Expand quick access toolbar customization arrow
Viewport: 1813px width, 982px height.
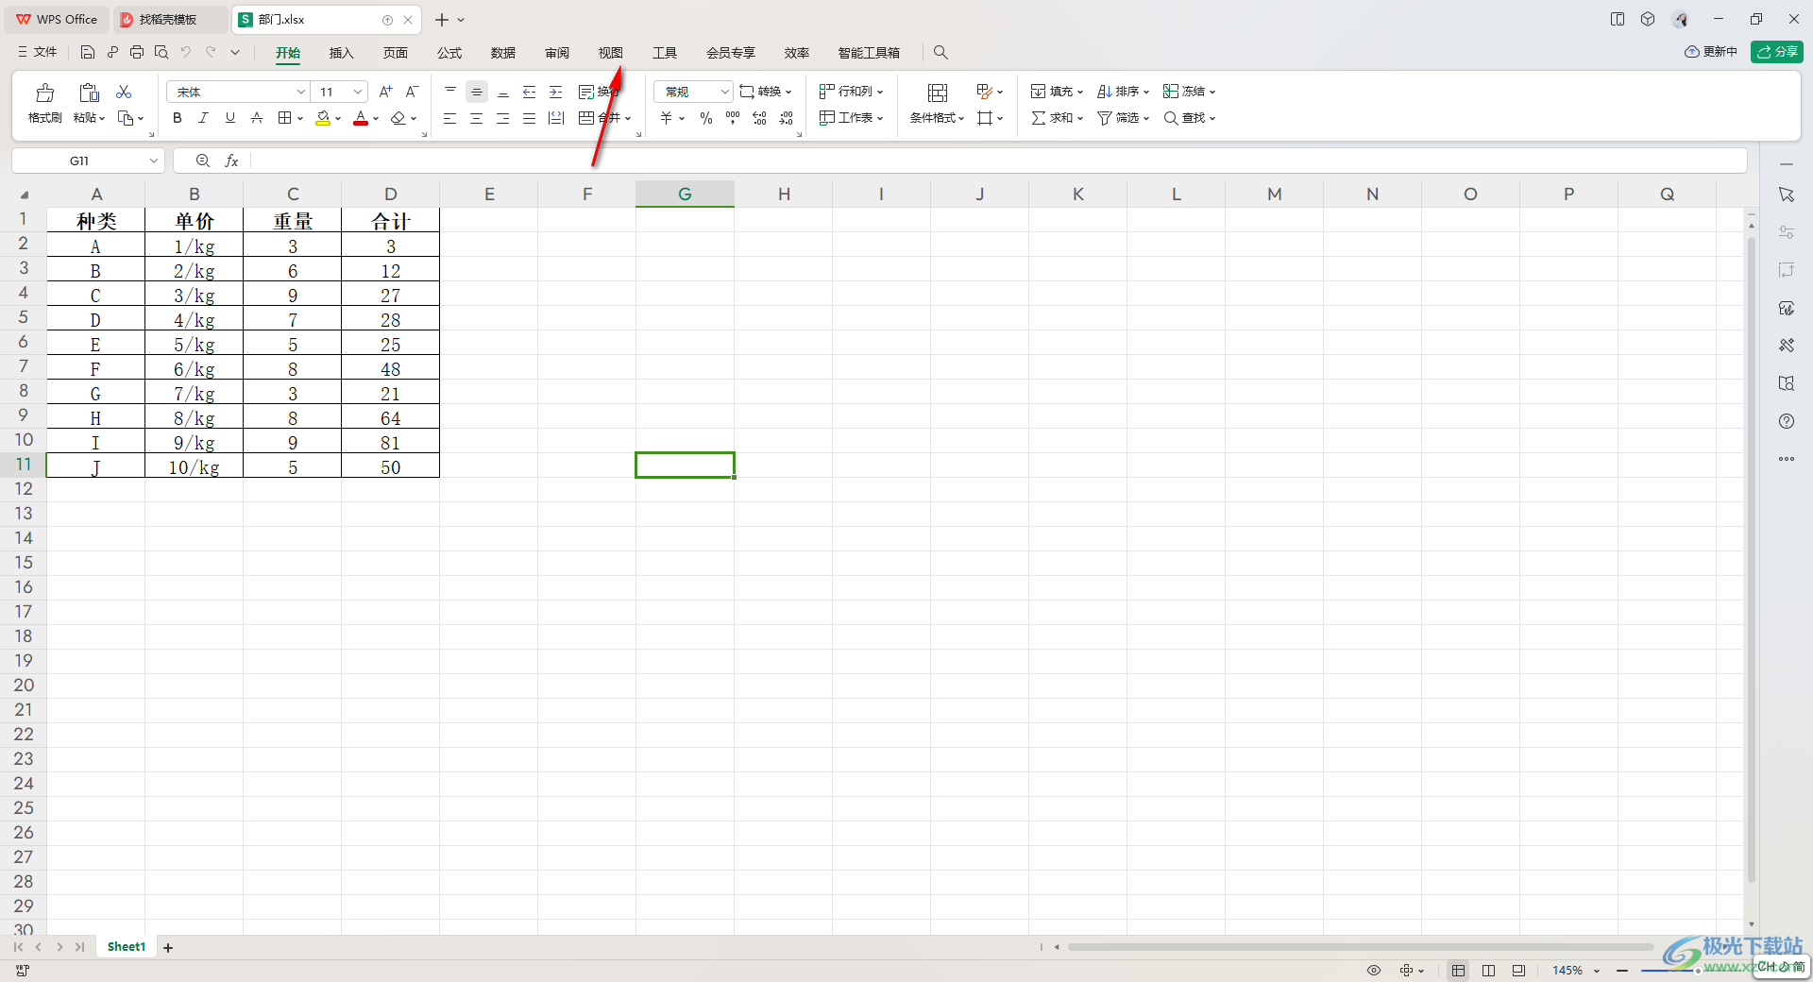[235, 52]
